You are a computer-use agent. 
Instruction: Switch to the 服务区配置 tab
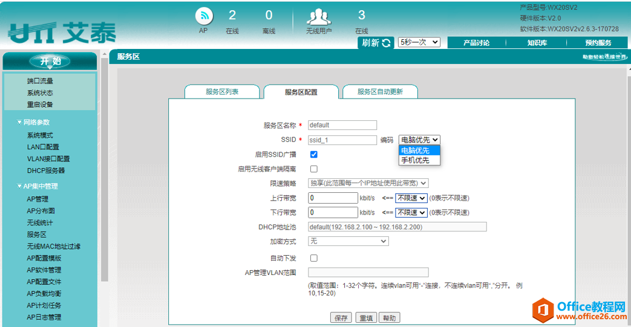tap(301, 92)
